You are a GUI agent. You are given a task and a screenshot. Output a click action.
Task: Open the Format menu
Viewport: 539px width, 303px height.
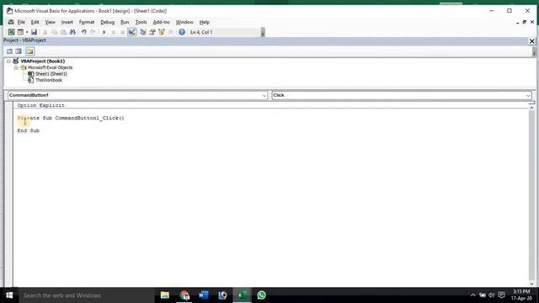[87, 22]
